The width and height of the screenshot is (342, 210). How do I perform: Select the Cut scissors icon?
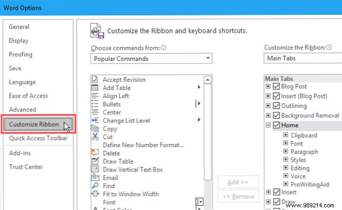click(x=95, y=137)
